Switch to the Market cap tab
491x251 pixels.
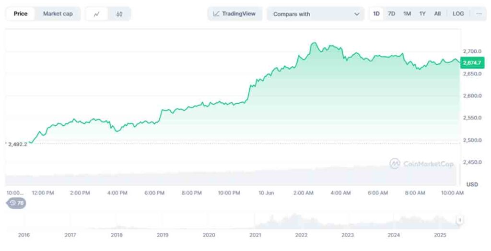pyautogui.click(x=58, y=14)
